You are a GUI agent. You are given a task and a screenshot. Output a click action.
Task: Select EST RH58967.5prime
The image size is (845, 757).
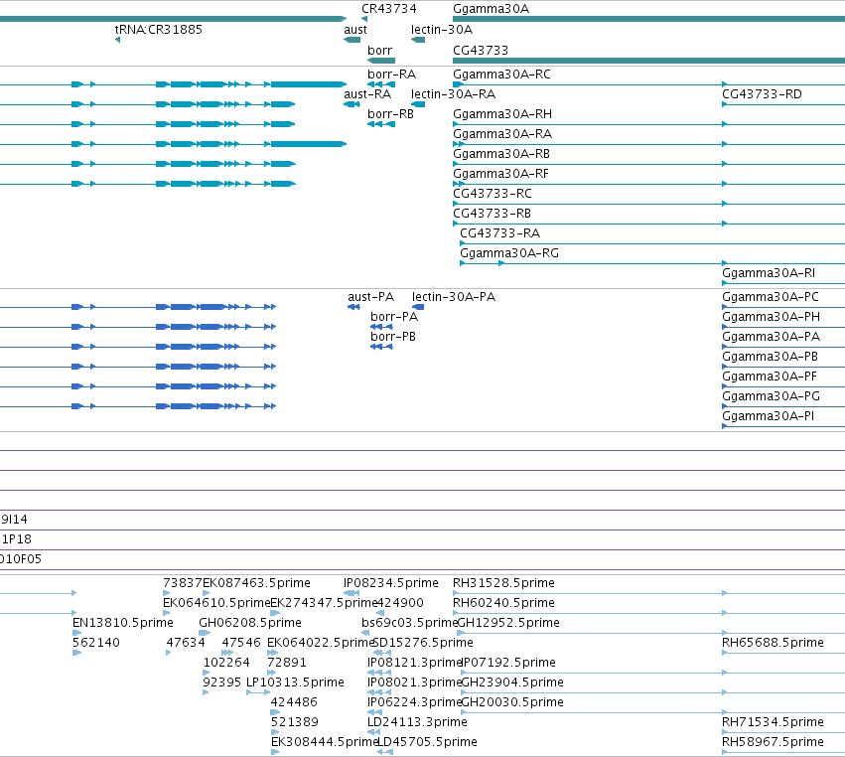coord(773,742)
